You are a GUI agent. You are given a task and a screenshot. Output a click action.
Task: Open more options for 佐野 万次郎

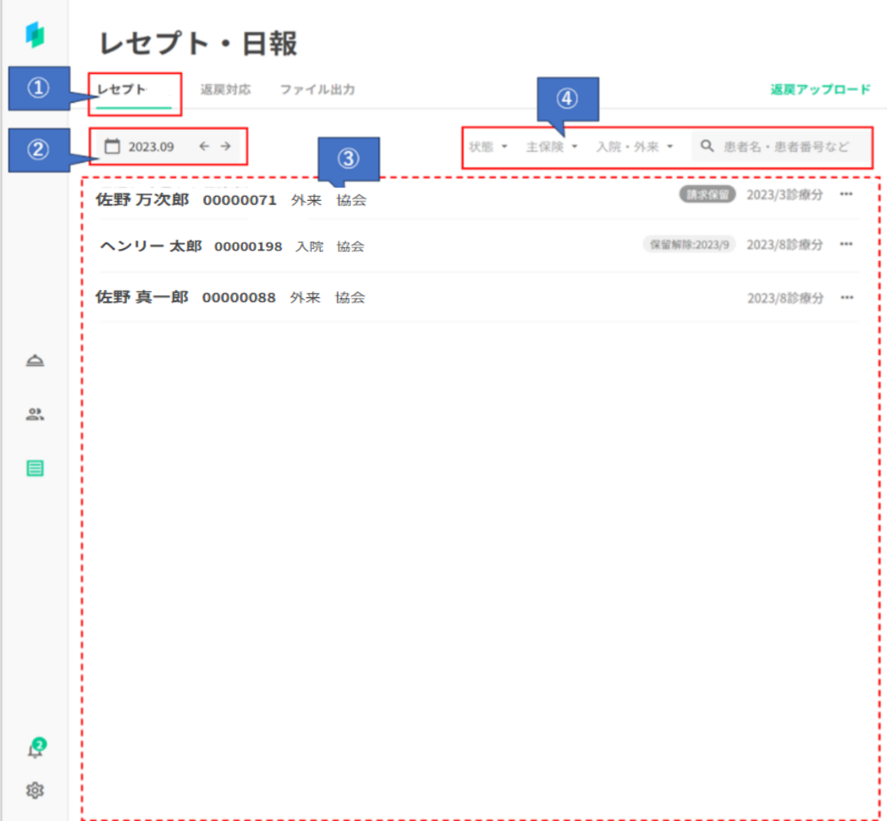847,195
